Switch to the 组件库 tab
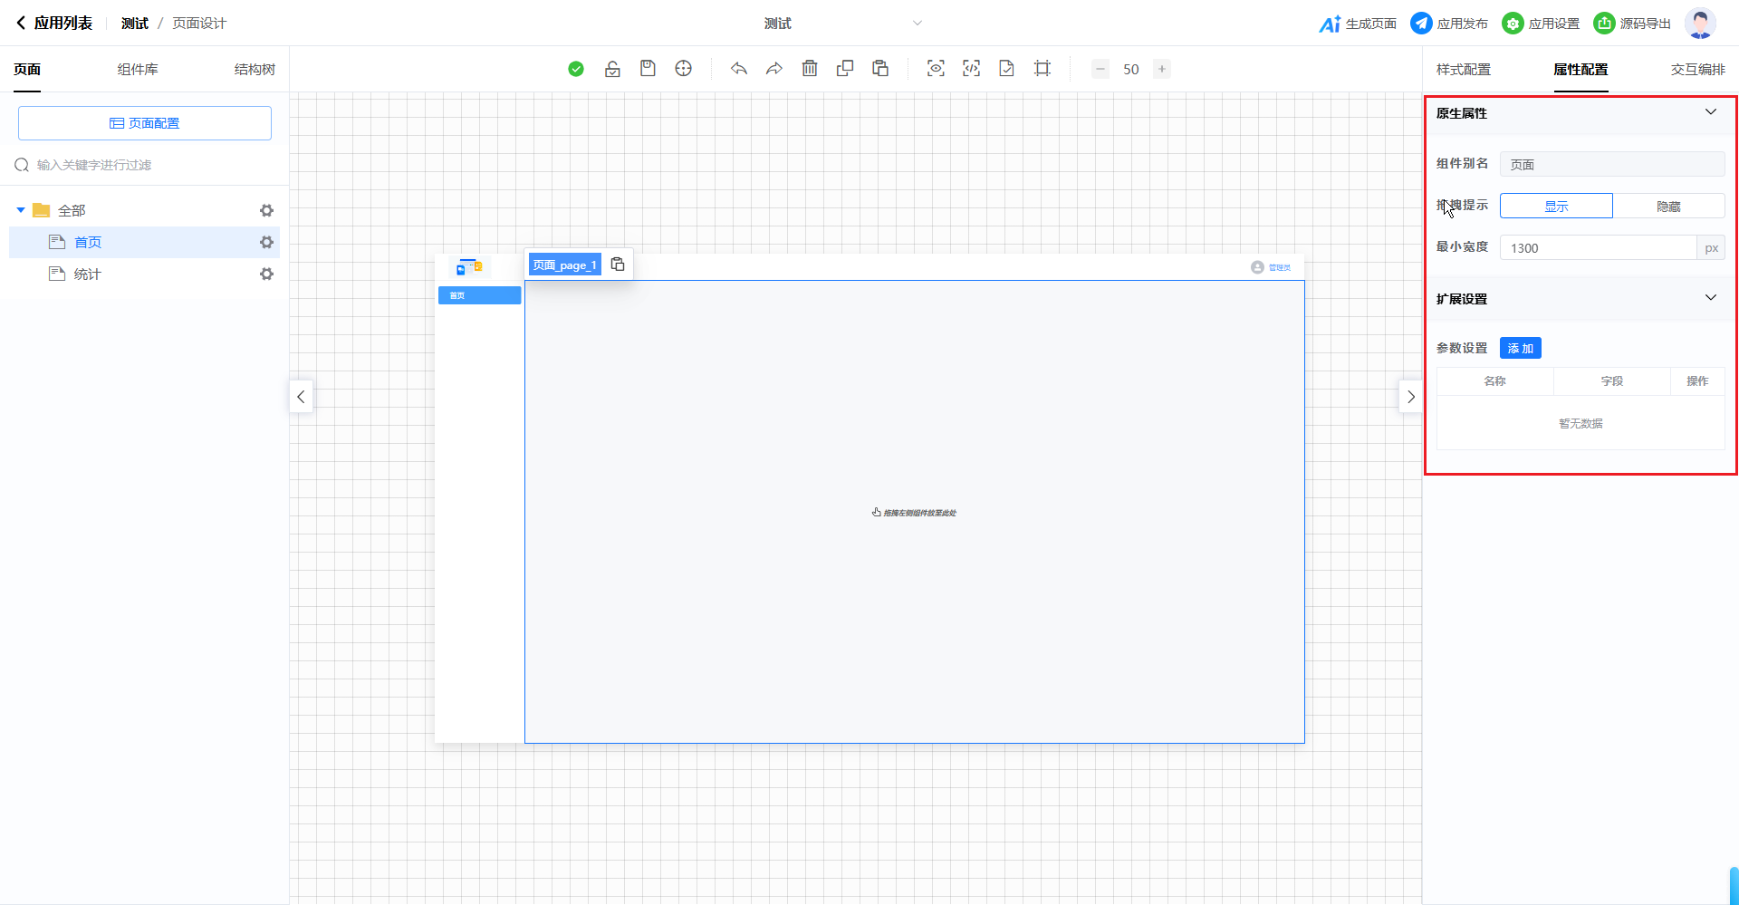 (138, 70)
